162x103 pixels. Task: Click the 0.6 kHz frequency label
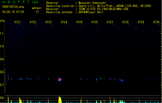pos(2,98)
